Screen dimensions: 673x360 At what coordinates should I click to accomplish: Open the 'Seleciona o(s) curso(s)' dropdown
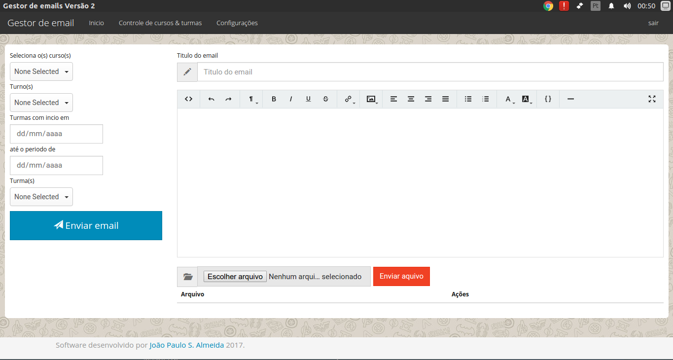click(41, 72)
